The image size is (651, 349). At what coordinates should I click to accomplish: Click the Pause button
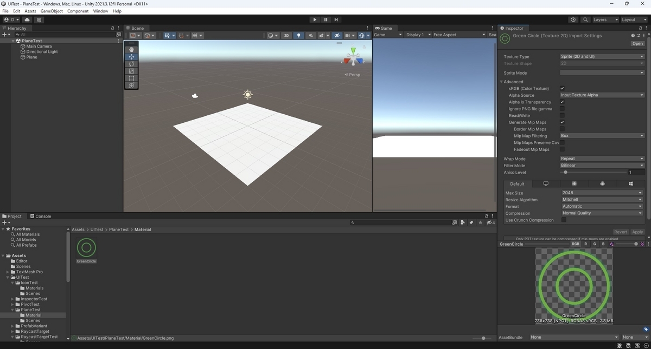click(325, 19)
